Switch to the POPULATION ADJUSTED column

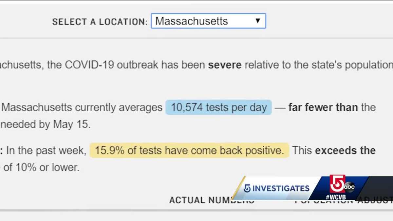[x=331, y=200]
